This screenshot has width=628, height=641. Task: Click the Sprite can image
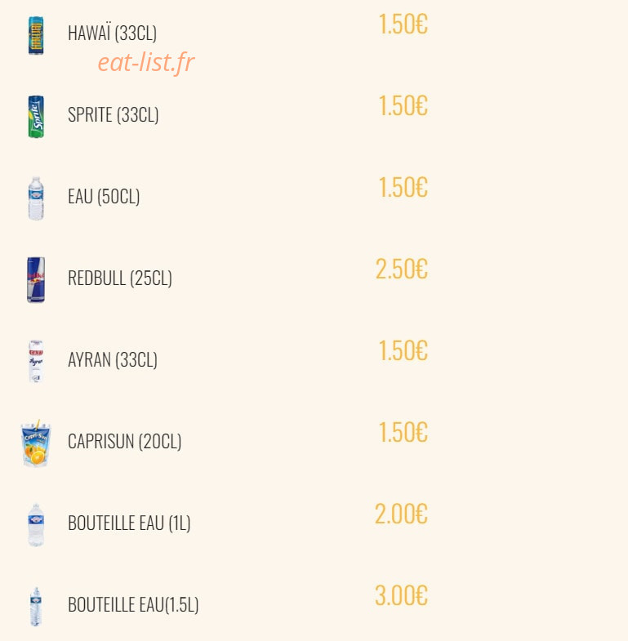[x=36, y=117]
